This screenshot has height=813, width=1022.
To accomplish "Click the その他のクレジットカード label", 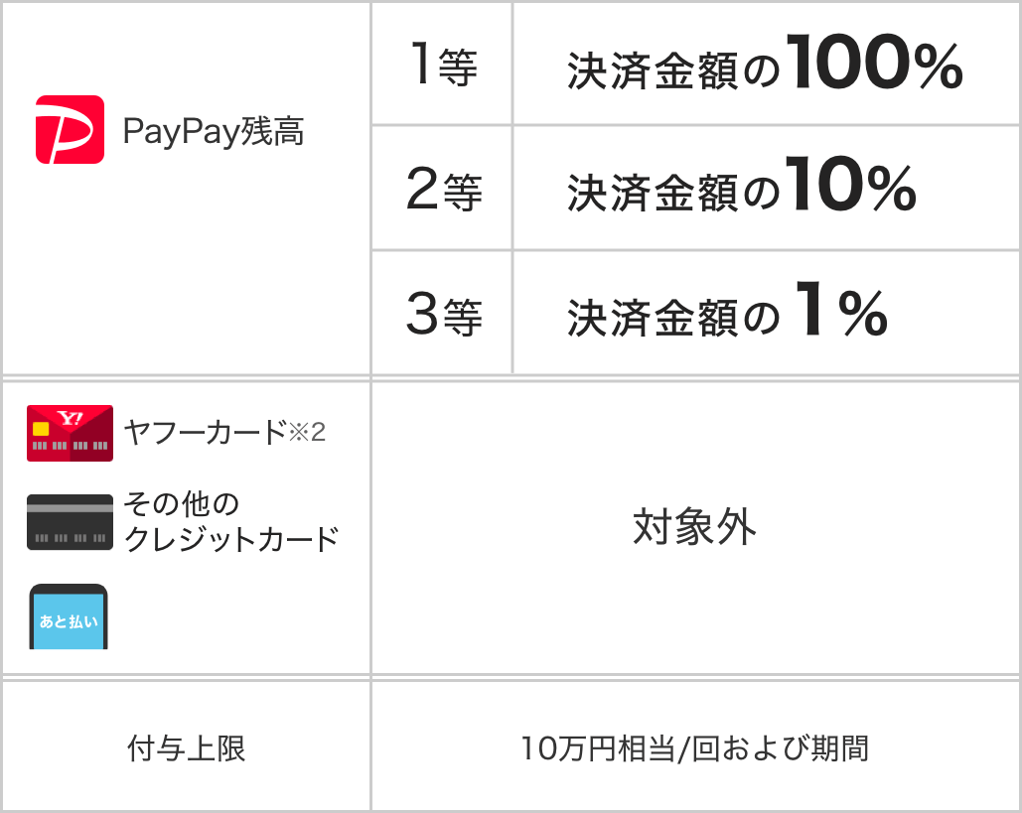I will (x=230, y=521).
